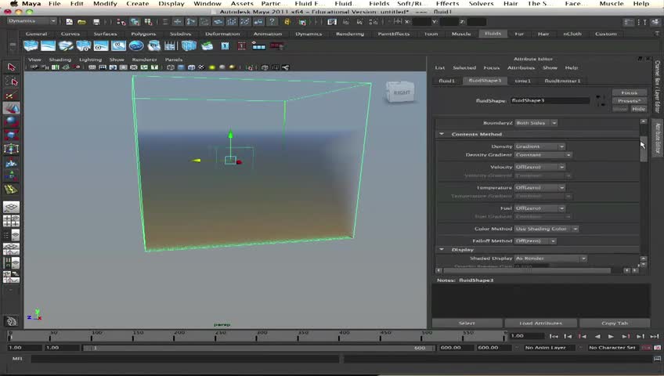Click the first Fluids shelf icon
The height and width of the screenshot is (376, 664).
point(31,46)
